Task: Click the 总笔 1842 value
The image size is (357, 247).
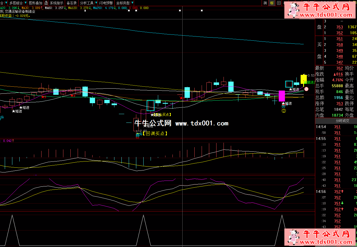Action: click(x=338, y=109)
